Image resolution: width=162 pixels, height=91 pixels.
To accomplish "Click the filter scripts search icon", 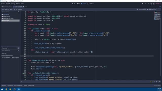I will pos(18,12).
